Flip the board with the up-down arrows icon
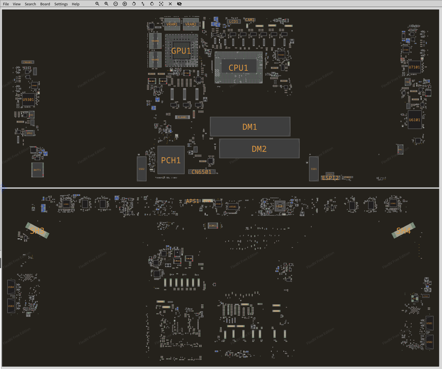442x369 pixels. tap(143, 4)
